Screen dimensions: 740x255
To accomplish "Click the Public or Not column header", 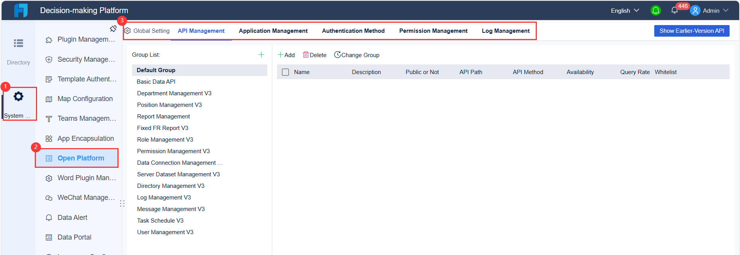I will pyautogui.click(x=422, y=72).
